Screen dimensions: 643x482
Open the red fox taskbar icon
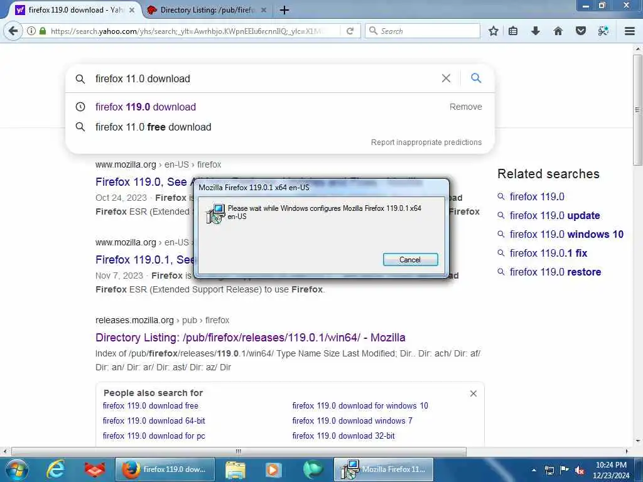tap(95, 469)
